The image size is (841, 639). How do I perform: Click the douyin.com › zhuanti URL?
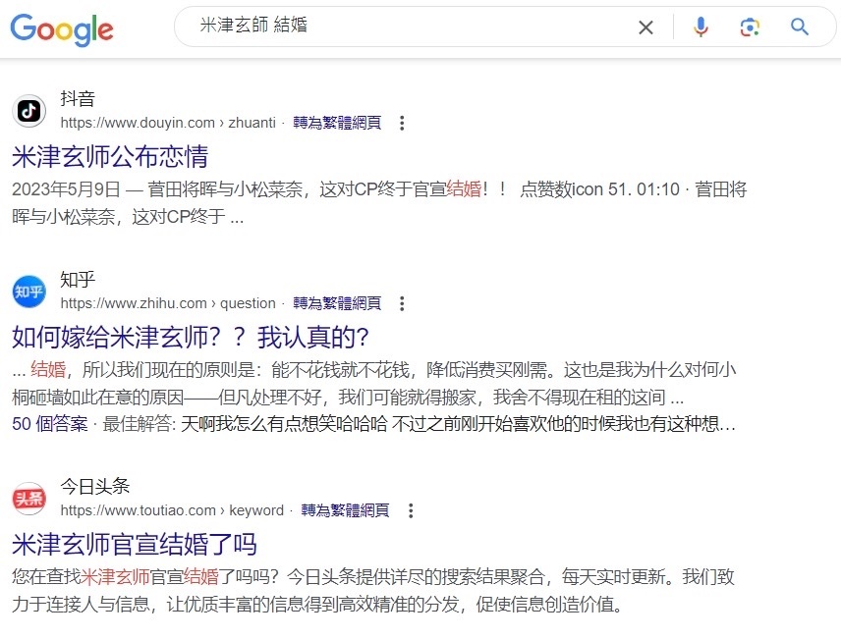[x=168, y=124]
